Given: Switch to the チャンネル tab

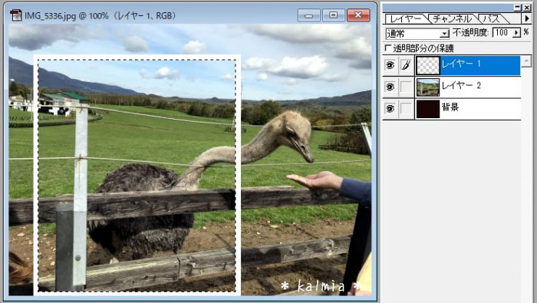Looking at the screenshot, I should pyautogui.click(x=453, y=19).
